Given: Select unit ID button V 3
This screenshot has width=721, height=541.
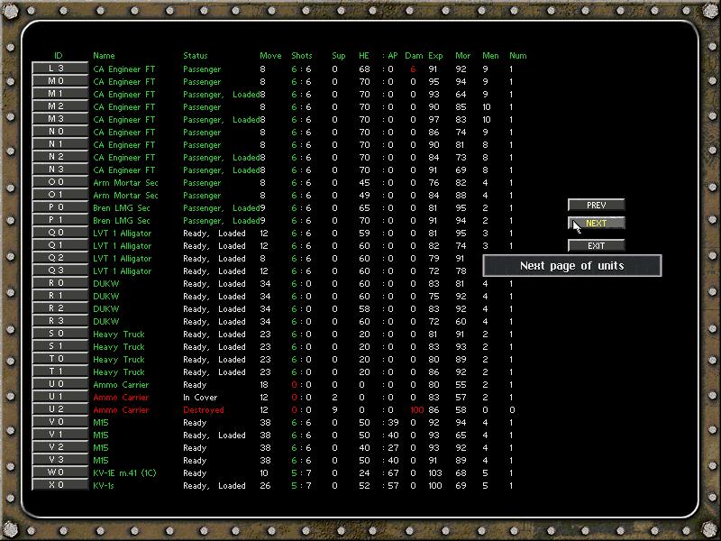Looking at the screenshot, I should [x=59, y=460].
